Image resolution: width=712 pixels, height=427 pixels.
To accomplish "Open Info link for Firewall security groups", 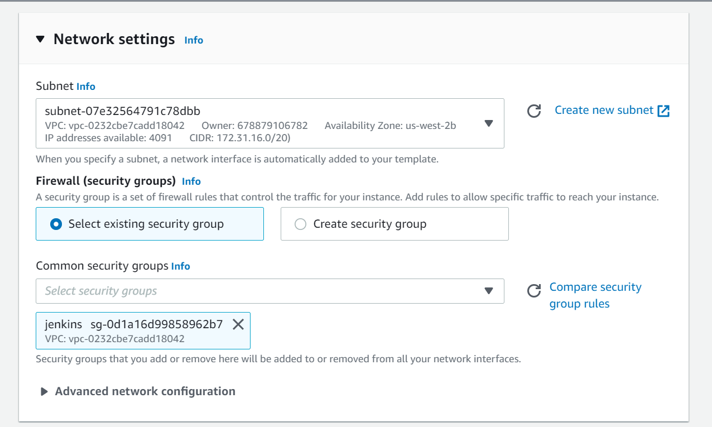I will 191,181.
